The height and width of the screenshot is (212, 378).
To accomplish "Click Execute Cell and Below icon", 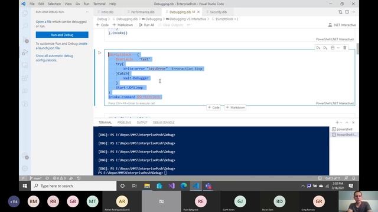I will click(x=325, y=48).
